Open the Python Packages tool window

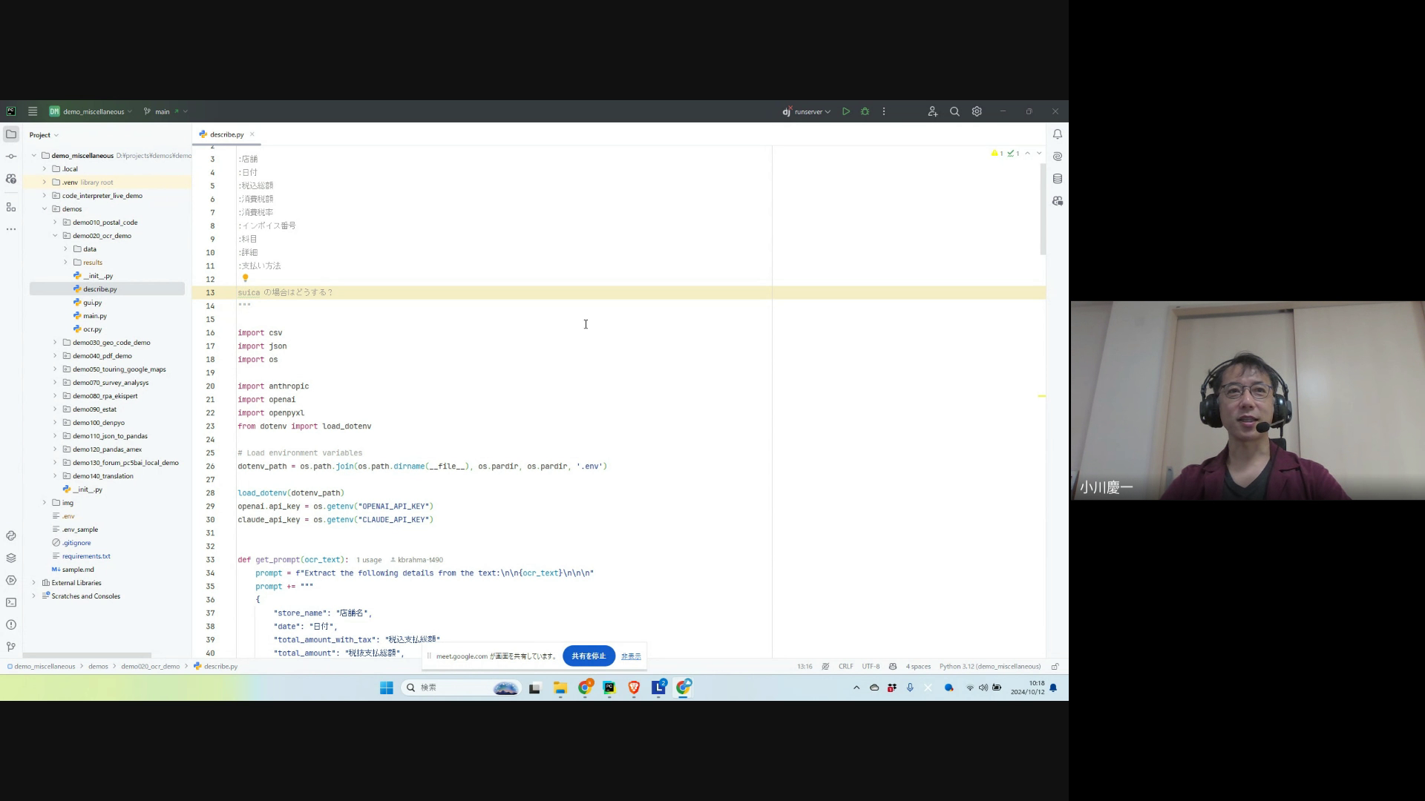click(11, 558)
